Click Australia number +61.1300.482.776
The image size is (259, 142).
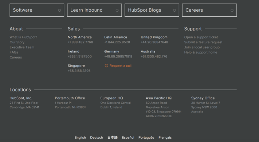point(154,56)
